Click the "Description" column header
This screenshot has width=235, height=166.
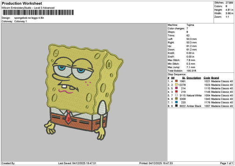tap(194, 78)
